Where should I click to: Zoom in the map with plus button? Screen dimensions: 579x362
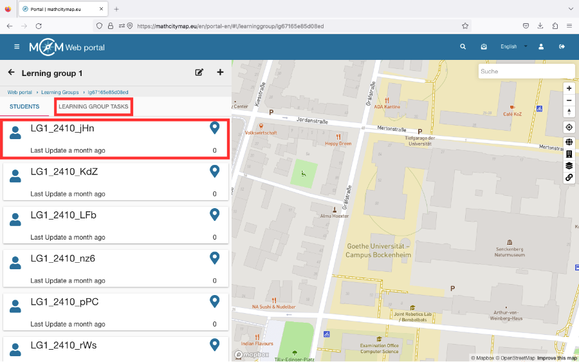click(x=569, y=88)
